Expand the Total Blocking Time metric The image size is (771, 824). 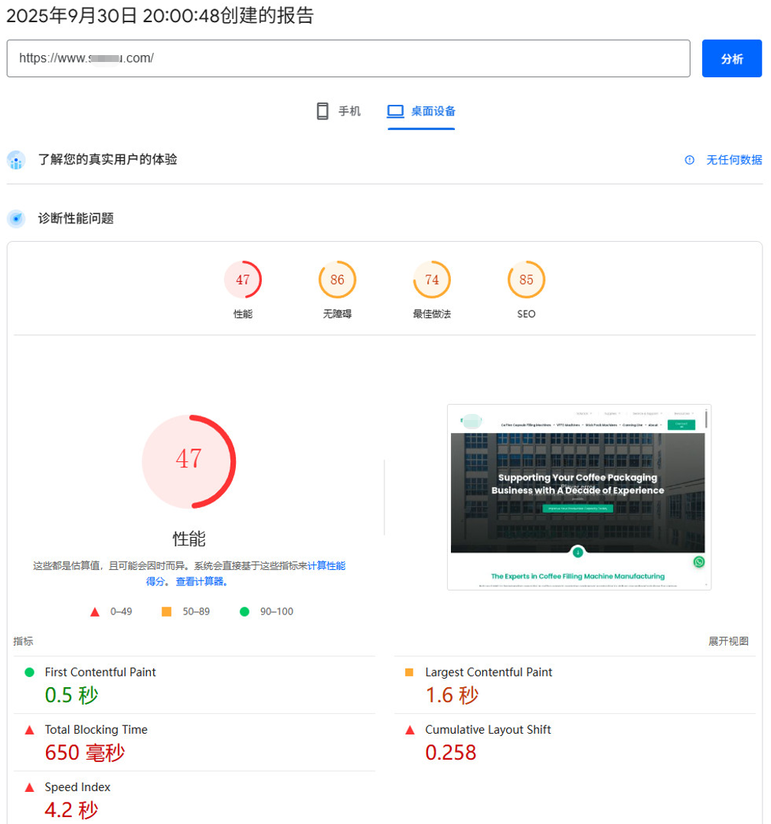point(96,730)
